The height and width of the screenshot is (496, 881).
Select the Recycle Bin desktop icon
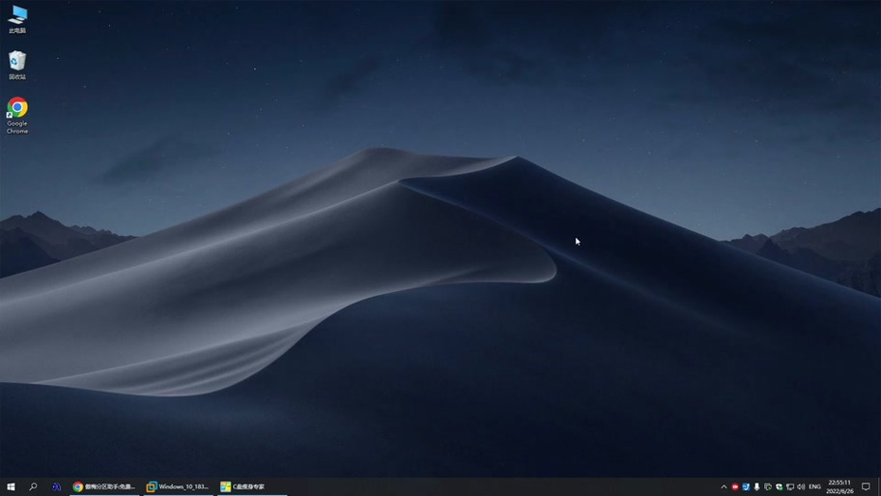coord(17,65)
